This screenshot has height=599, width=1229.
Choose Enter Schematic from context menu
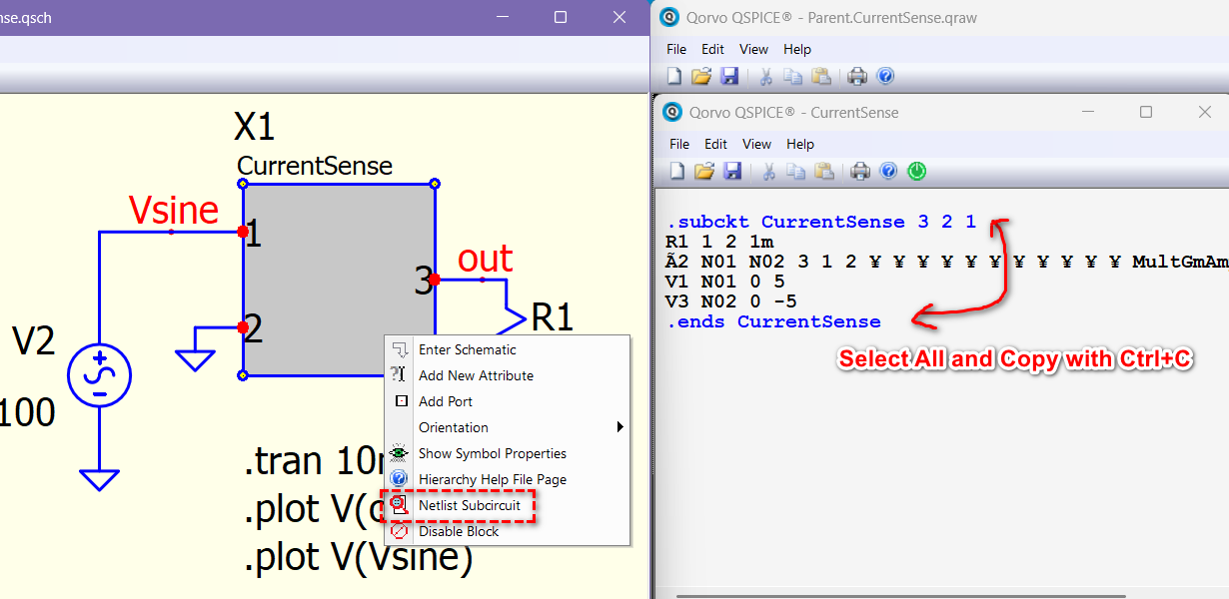(508, 349)
